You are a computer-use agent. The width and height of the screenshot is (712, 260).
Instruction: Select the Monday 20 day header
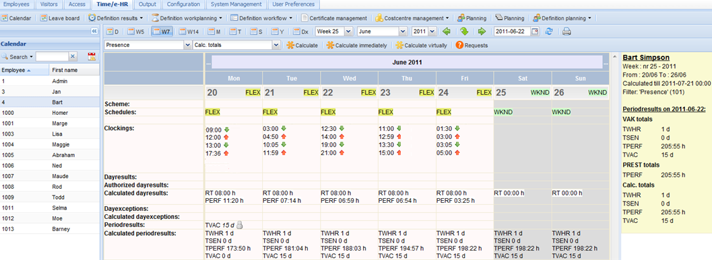pos(233,93)
